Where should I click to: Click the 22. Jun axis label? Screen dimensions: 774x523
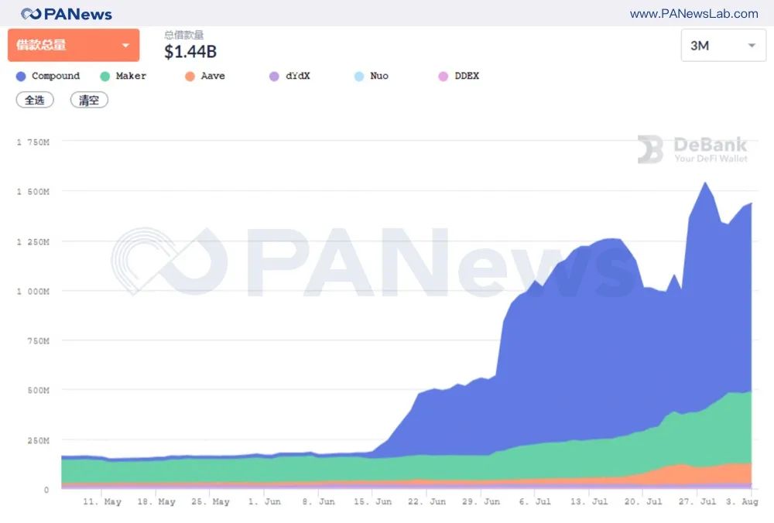(x=426, y=501)
